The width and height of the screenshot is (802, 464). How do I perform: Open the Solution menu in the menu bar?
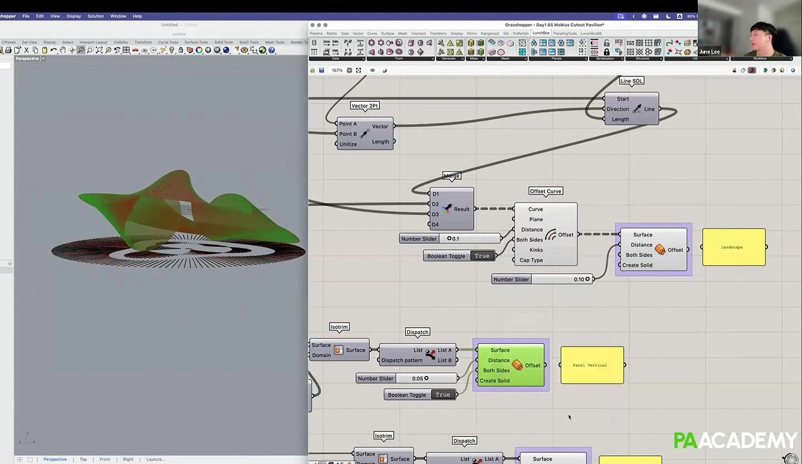[x=95, y=16]
